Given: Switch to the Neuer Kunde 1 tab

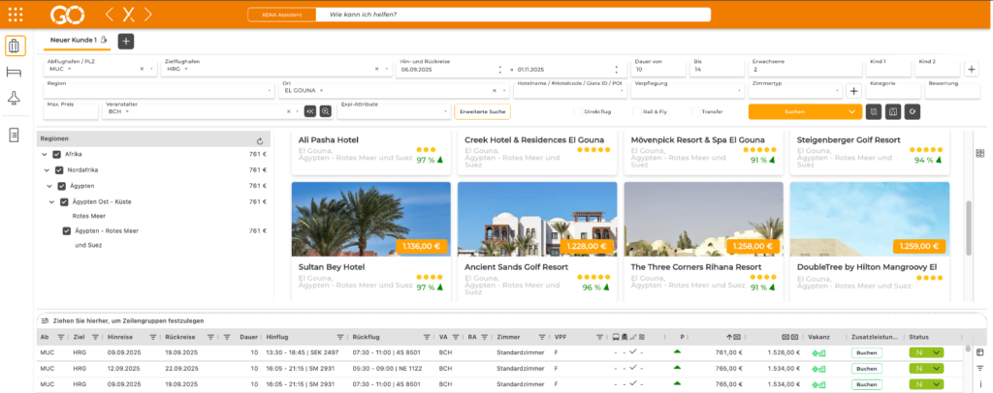Looking at the screenshot, I should [x=74, y=41].
